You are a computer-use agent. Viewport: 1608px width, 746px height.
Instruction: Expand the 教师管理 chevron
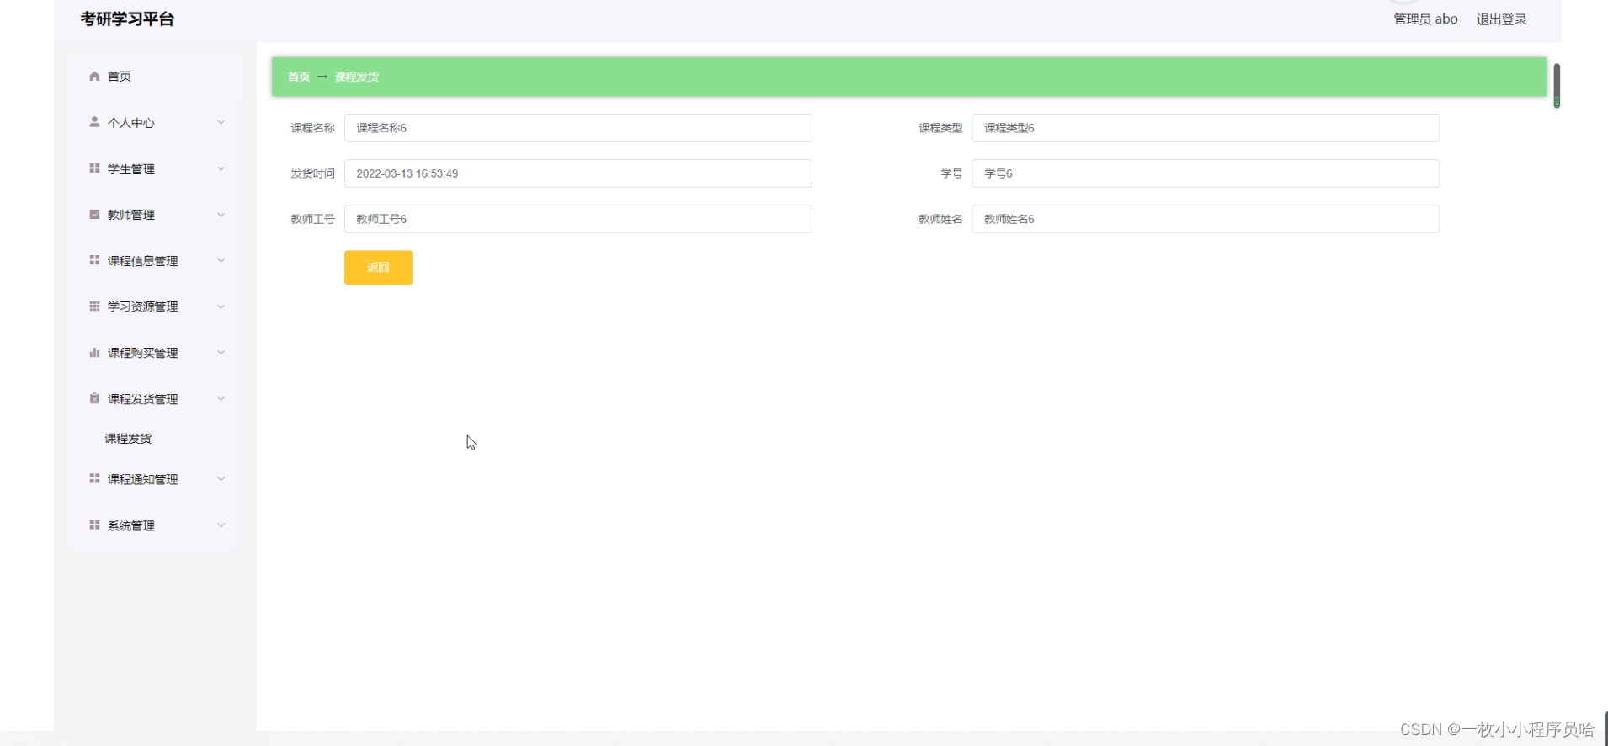coord(221,215)
